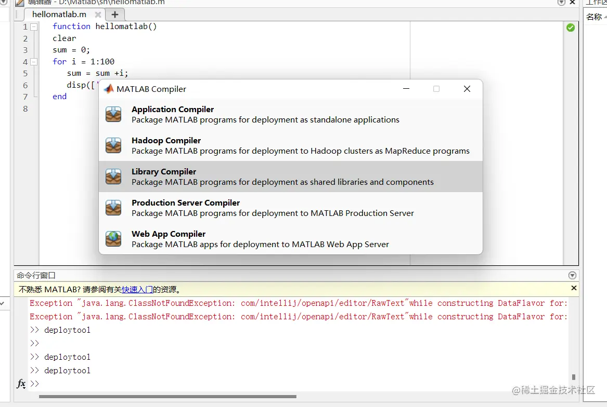This screenshot has height=407, width=607.
Task: Minimize the MATLAB Compiler dialog
Action: (x=406, y=89)
